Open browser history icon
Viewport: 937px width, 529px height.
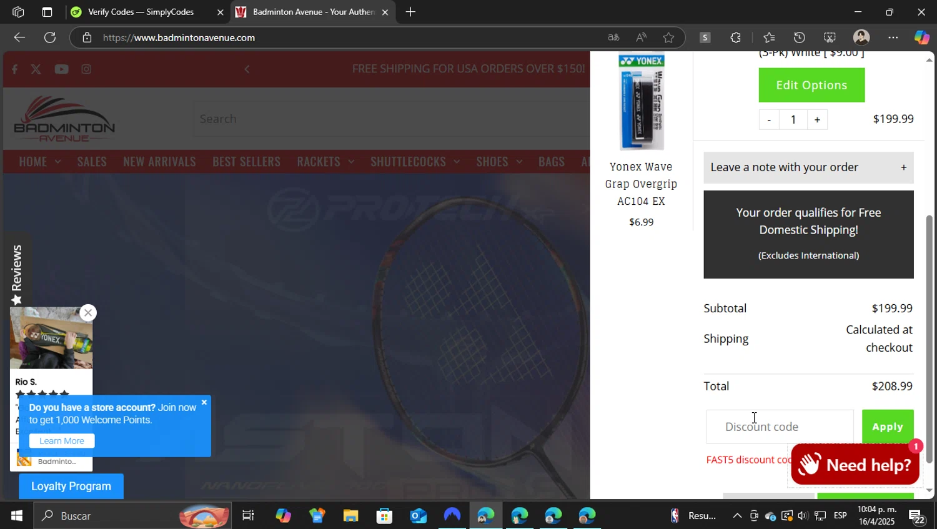point(799,37)
